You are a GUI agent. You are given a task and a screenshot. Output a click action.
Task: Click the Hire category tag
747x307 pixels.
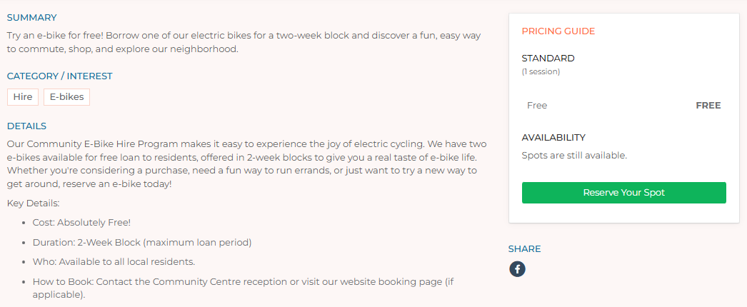tap(23, 97)
